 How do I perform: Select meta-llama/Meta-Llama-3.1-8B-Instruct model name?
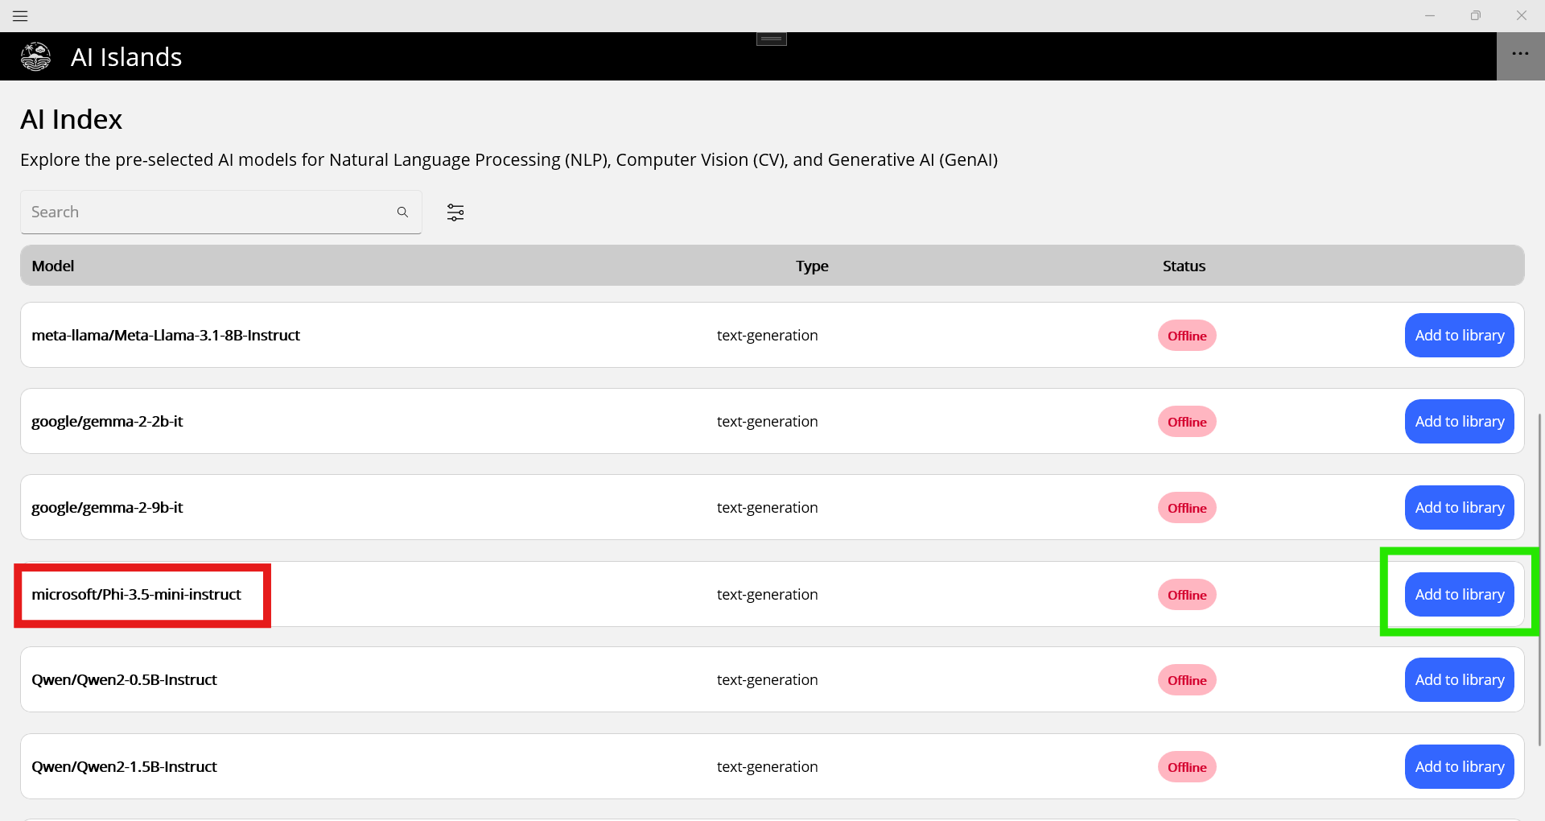[x=166, y=335]
